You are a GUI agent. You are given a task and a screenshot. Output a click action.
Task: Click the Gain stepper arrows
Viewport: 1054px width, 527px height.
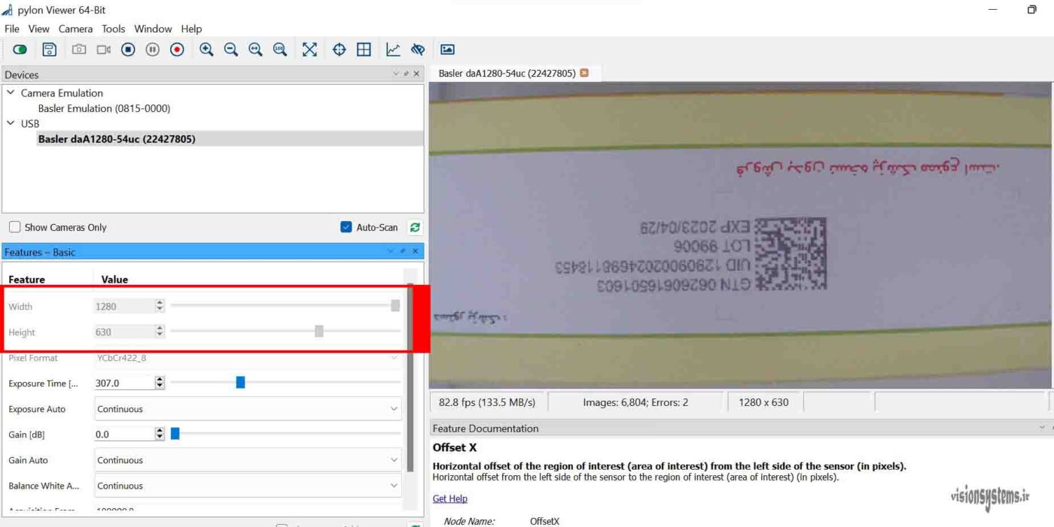(160, 434)
